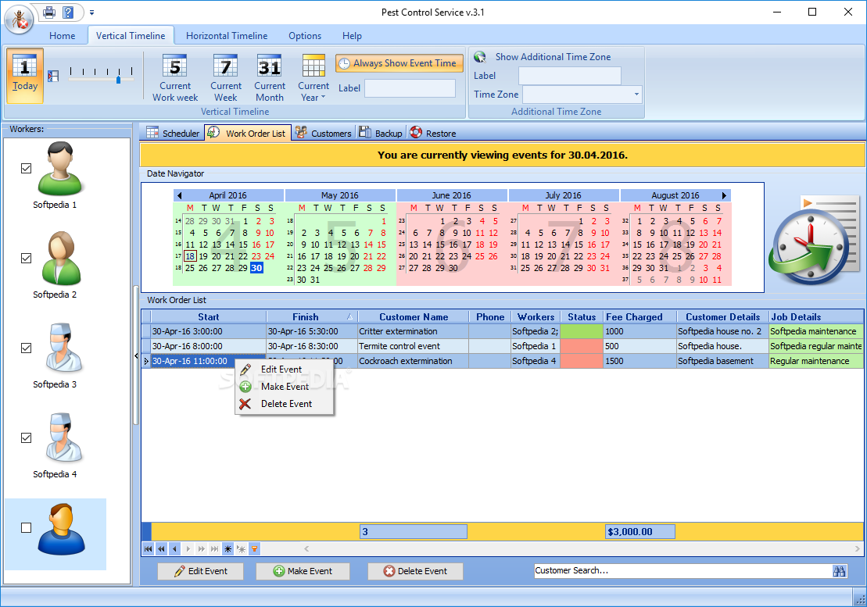Click the binoculars search icon
The height and width of the screenshot is (607, 867).
[x=840, y=571]
